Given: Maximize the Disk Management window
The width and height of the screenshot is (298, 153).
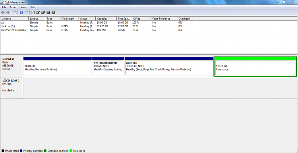Looking at the screenshot, I should click(x=284, y=2).
